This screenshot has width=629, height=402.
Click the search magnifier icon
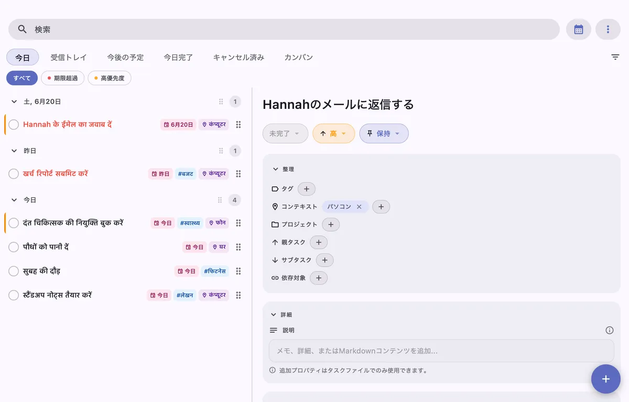click(22, 29)
